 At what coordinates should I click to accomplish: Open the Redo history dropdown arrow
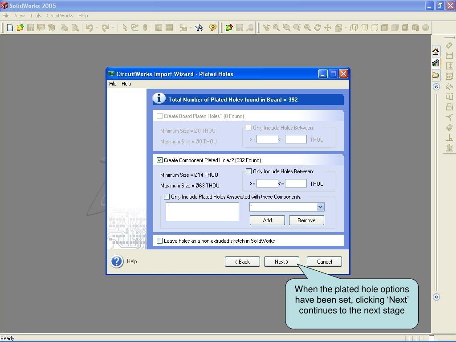point(113,28)
